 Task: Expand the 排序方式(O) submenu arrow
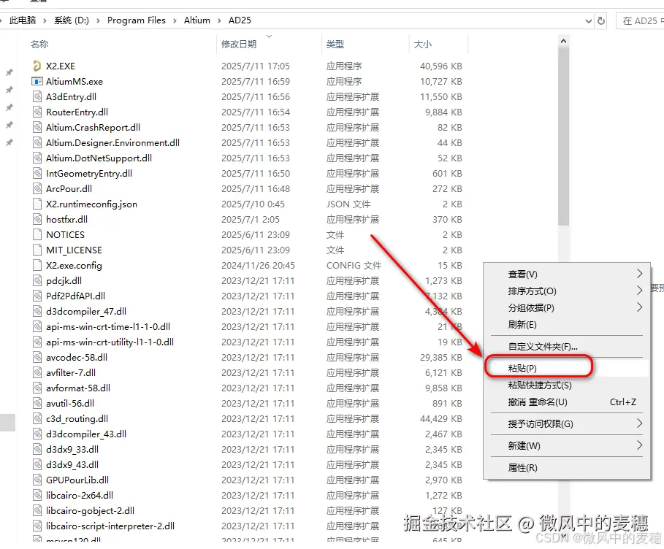[639, 291]
